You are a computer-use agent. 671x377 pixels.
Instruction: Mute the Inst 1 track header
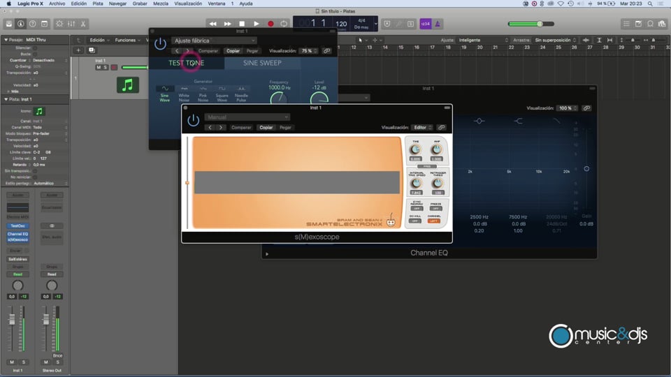99,68
